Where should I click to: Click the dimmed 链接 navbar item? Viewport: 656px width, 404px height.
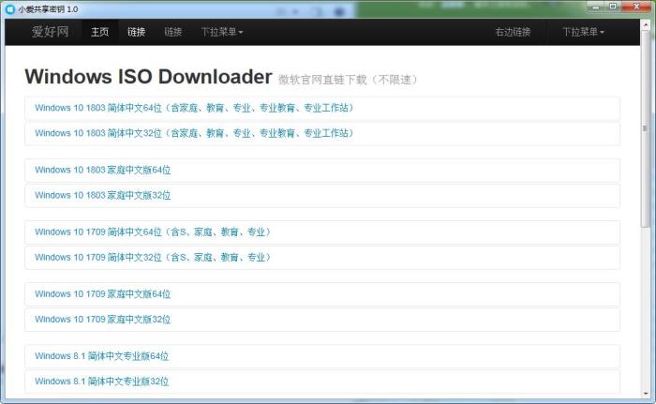pyautogui.click(x=173, y=32)
